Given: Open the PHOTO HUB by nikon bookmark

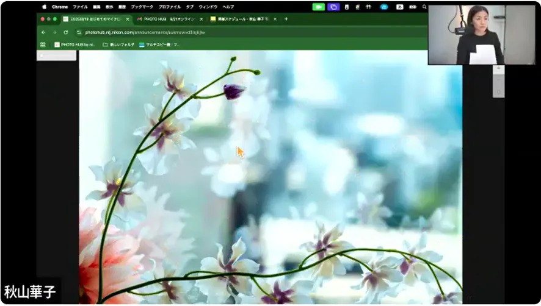Looking at the screenshot, I should tap(75, 44).
